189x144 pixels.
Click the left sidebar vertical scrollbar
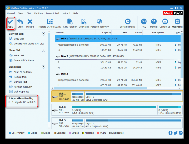[49, 77]
